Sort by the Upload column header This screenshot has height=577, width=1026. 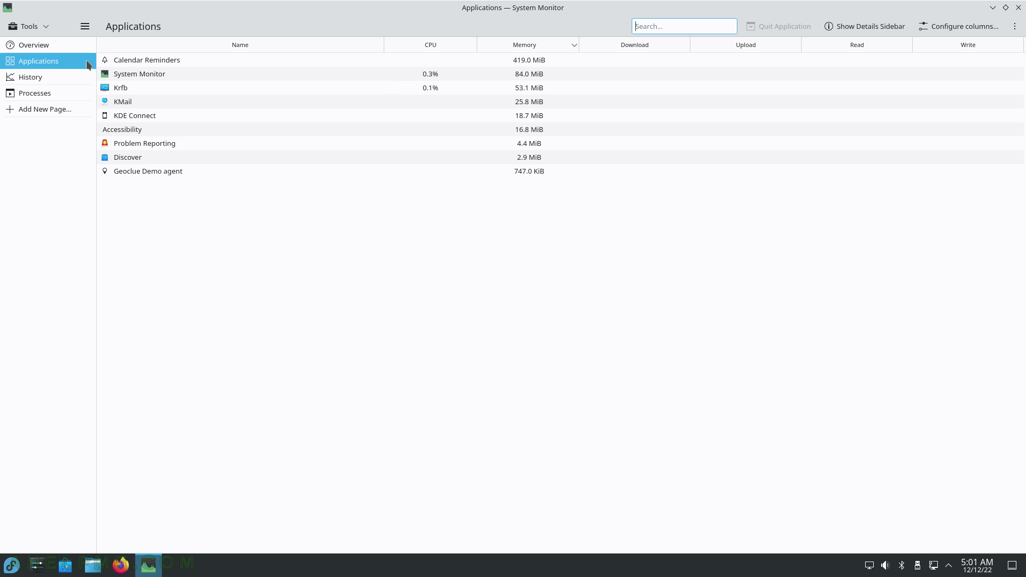point(745,45)
